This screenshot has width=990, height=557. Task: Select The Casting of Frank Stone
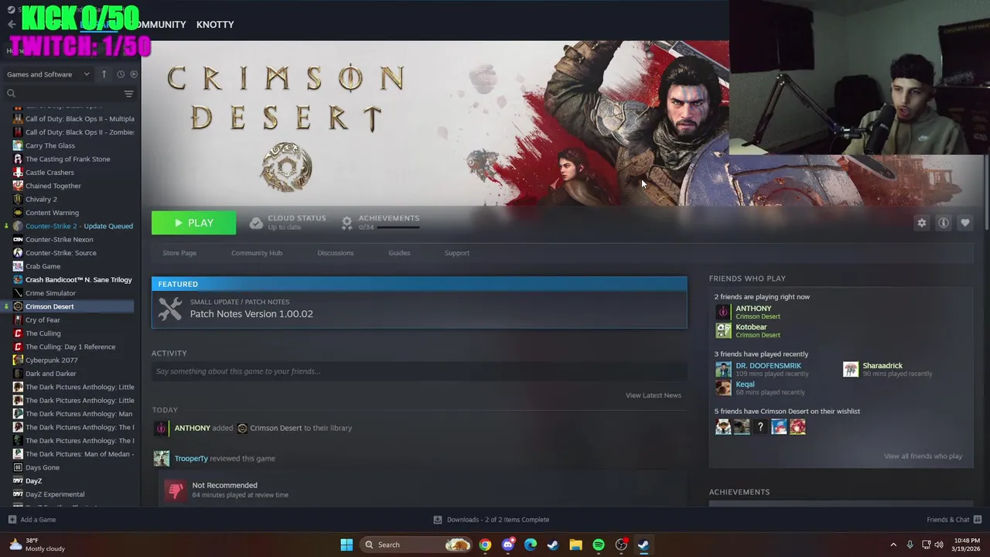pyautogui.click(x=68, y=159)
